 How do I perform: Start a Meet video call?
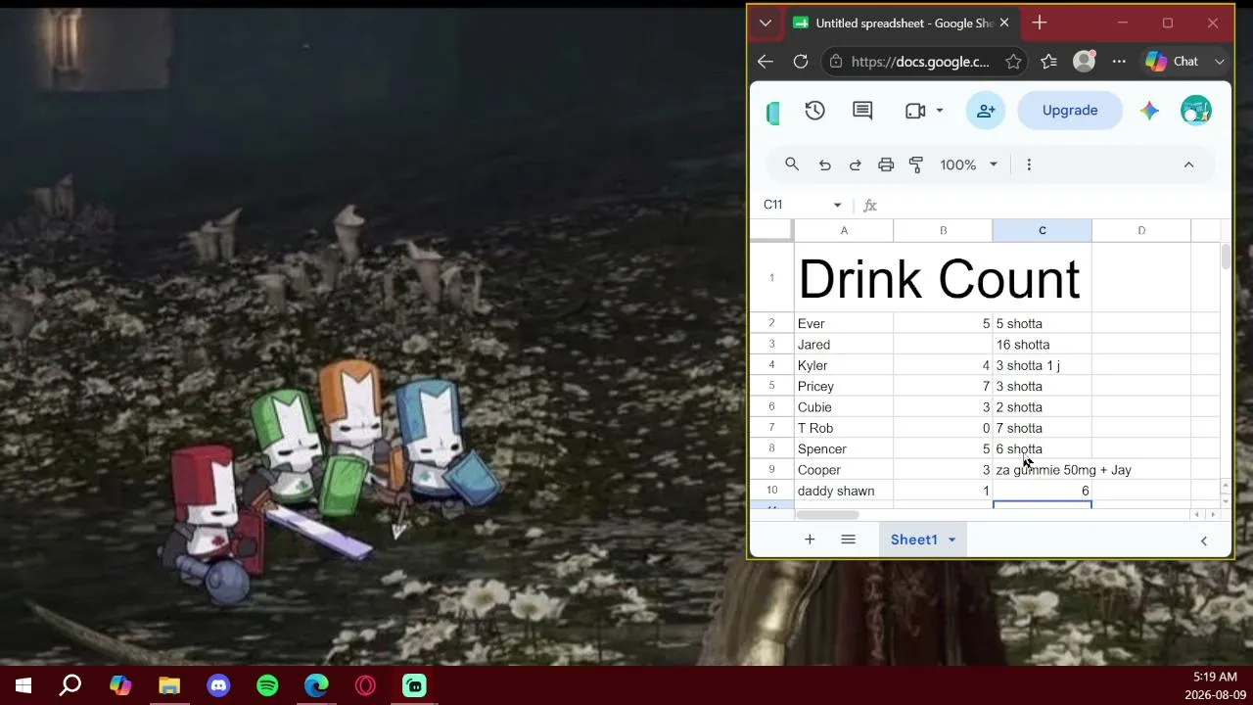pyautogui.click(x=915, y=111)
